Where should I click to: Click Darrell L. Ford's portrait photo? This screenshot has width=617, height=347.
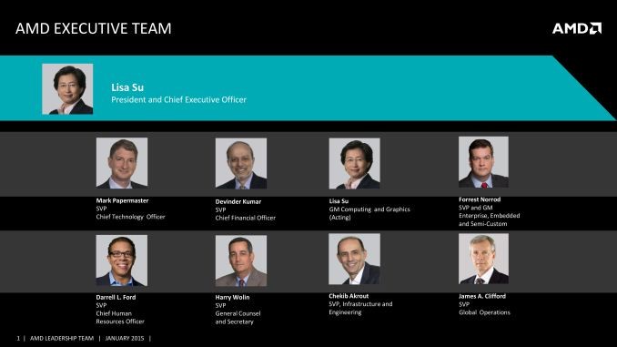[x=122, y=260]
